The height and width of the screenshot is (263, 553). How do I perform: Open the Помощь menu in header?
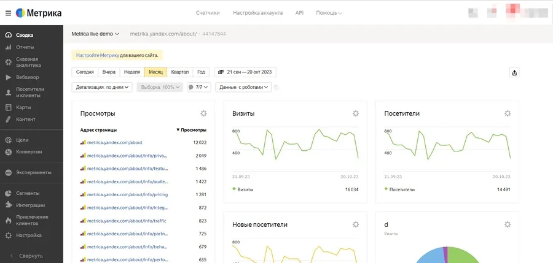point(329,12)
